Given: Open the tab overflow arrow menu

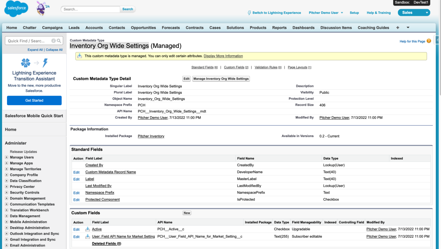Looking at the screenshot, I should pos(408,28).
